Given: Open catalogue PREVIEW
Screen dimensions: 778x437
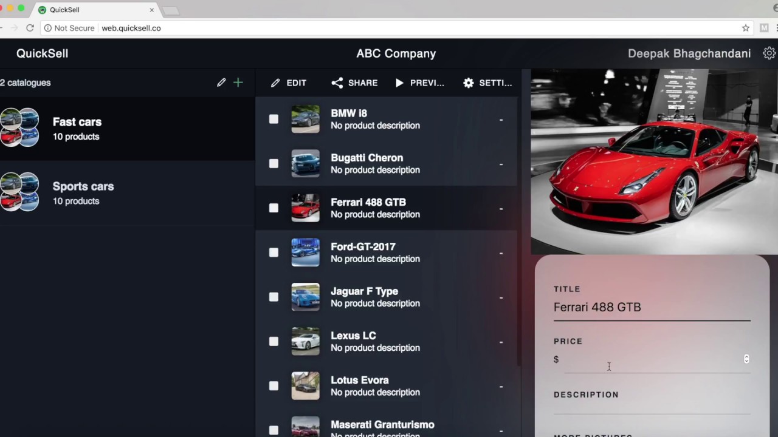Looking at the screenshot, I should pos(419,83).
